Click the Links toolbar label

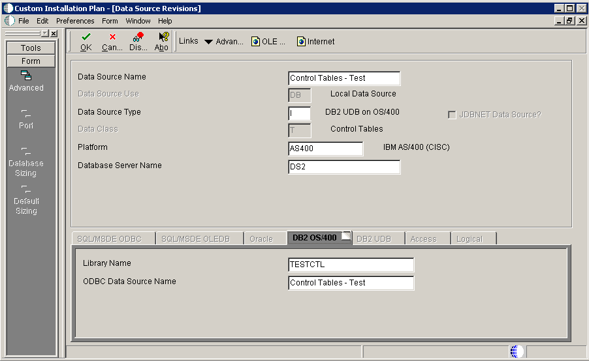click(189, 41)
